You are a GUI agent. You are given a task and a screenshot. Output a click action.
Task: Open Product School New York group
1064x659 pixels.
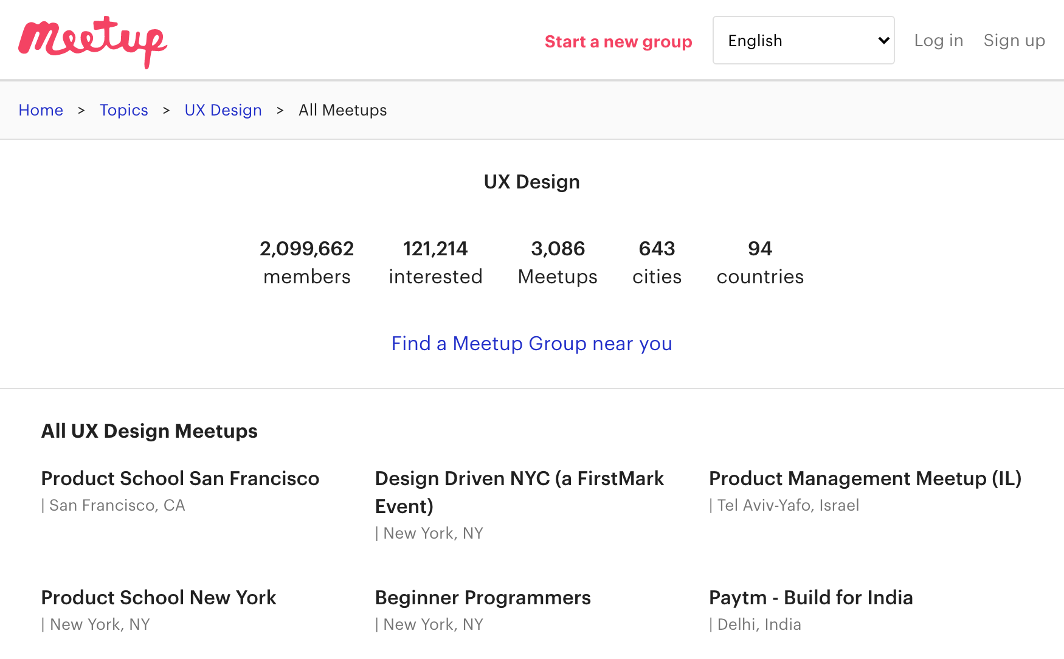click(159, 598)
